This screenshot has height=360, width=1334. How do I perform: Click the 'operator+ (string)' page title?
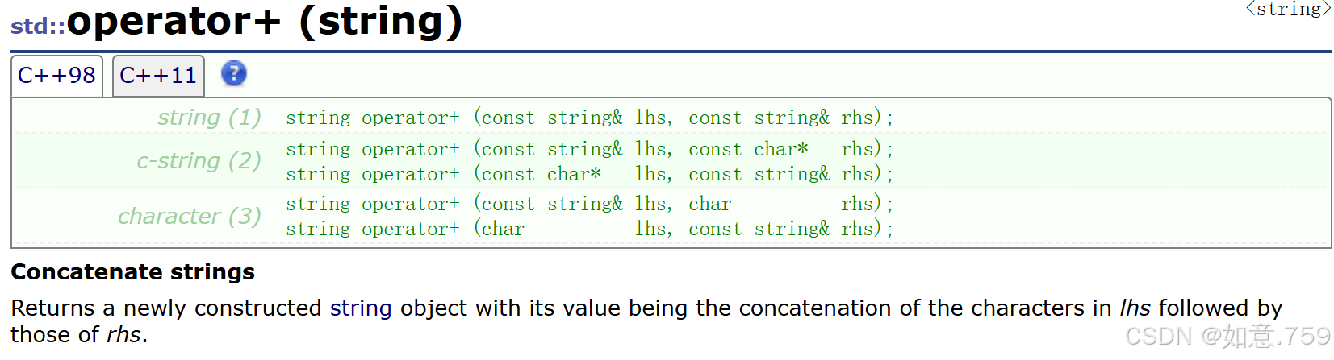point(265,22)
